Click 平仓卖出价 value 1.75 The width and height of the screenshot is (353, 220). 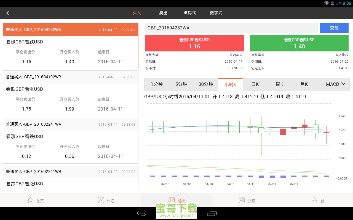point(26,109)
